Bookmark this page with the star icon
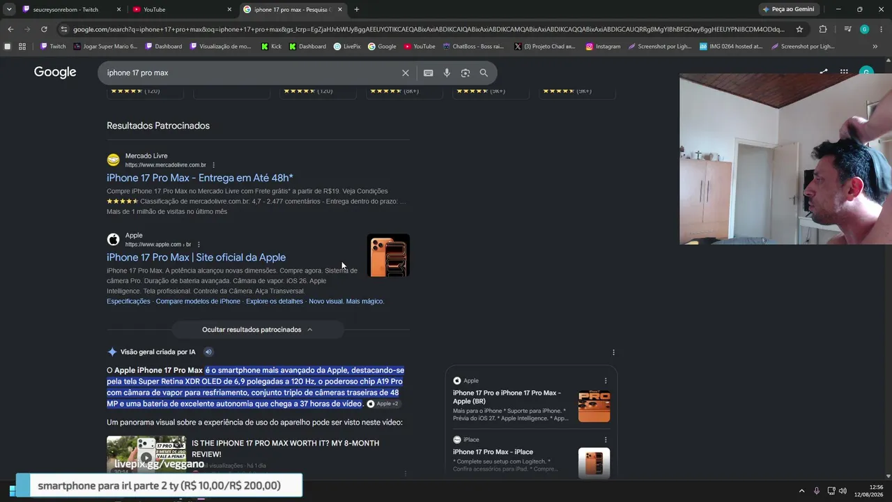This screenshot has height=502, width=892. click(799, 29)
